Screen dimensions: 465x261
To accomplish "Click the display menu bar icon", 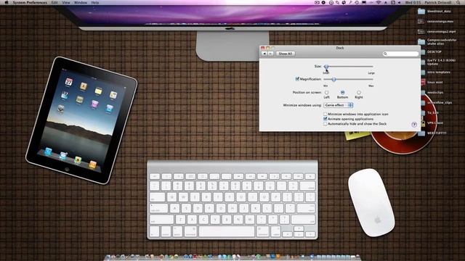I will [x=364, y=2].
